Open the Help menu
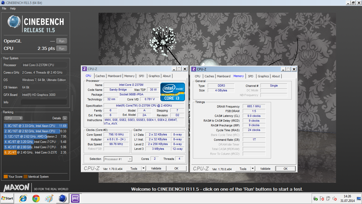Screen dimensions: 362x204 pyautogui.click(x=13, y=8)
